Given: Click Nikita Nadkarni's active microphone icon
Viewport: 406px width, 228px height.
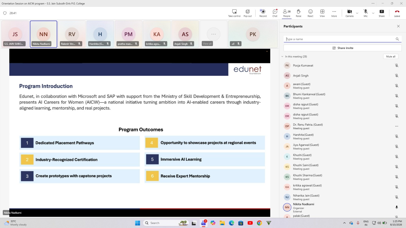Looking at the screenshot, I should [397, 207].
